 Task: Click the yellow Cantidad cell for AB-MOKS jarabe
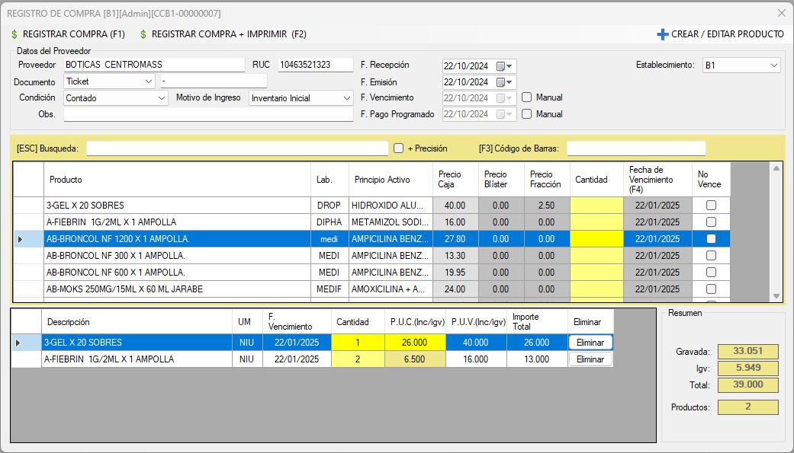tap(596, 289)
